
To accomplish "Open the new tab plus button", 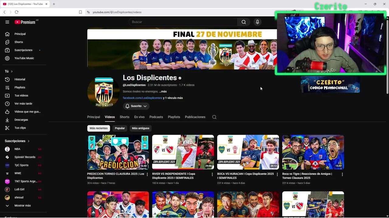I will 54,4.
